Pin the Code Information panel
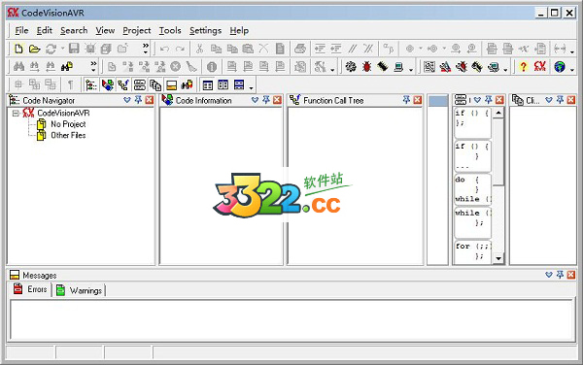Image resolution: width=583 pixels, height=365 pixels. (x=266, y=100)
